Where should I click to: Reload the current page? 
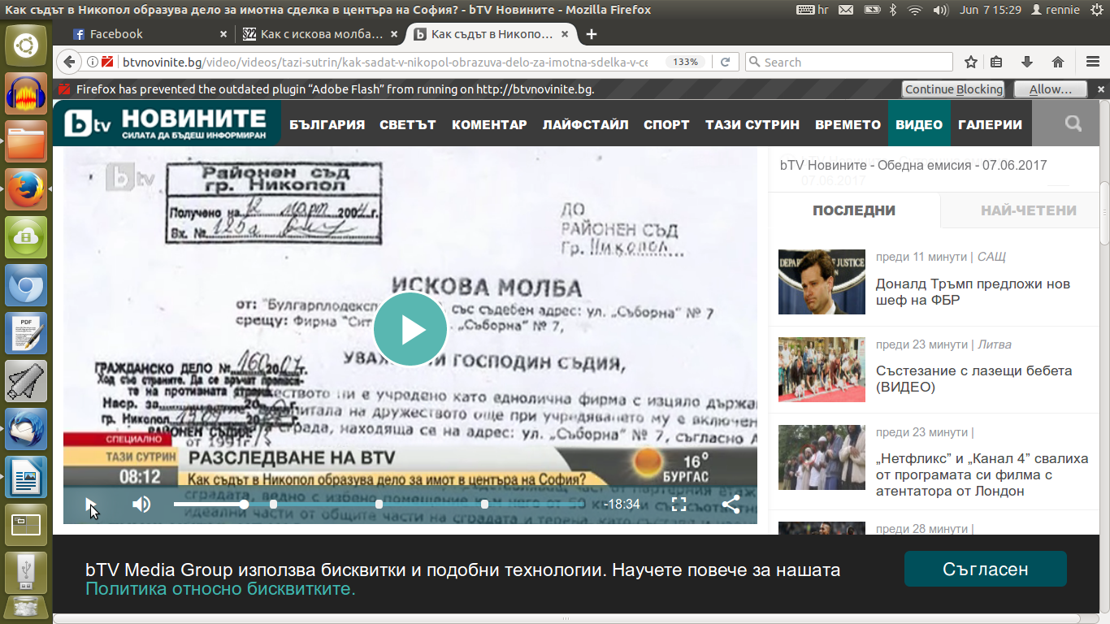coord(726,62)
